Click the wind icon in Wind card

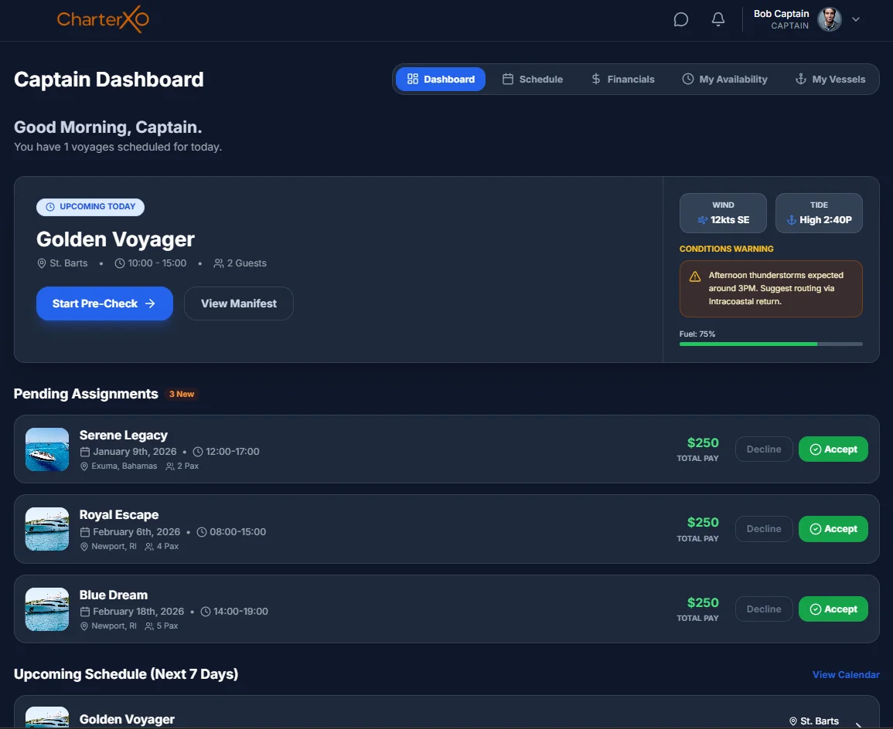click(x=703, y=220)
